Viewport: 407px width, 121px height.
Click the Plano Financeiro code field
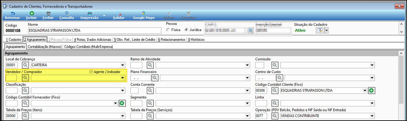[141, 78]
